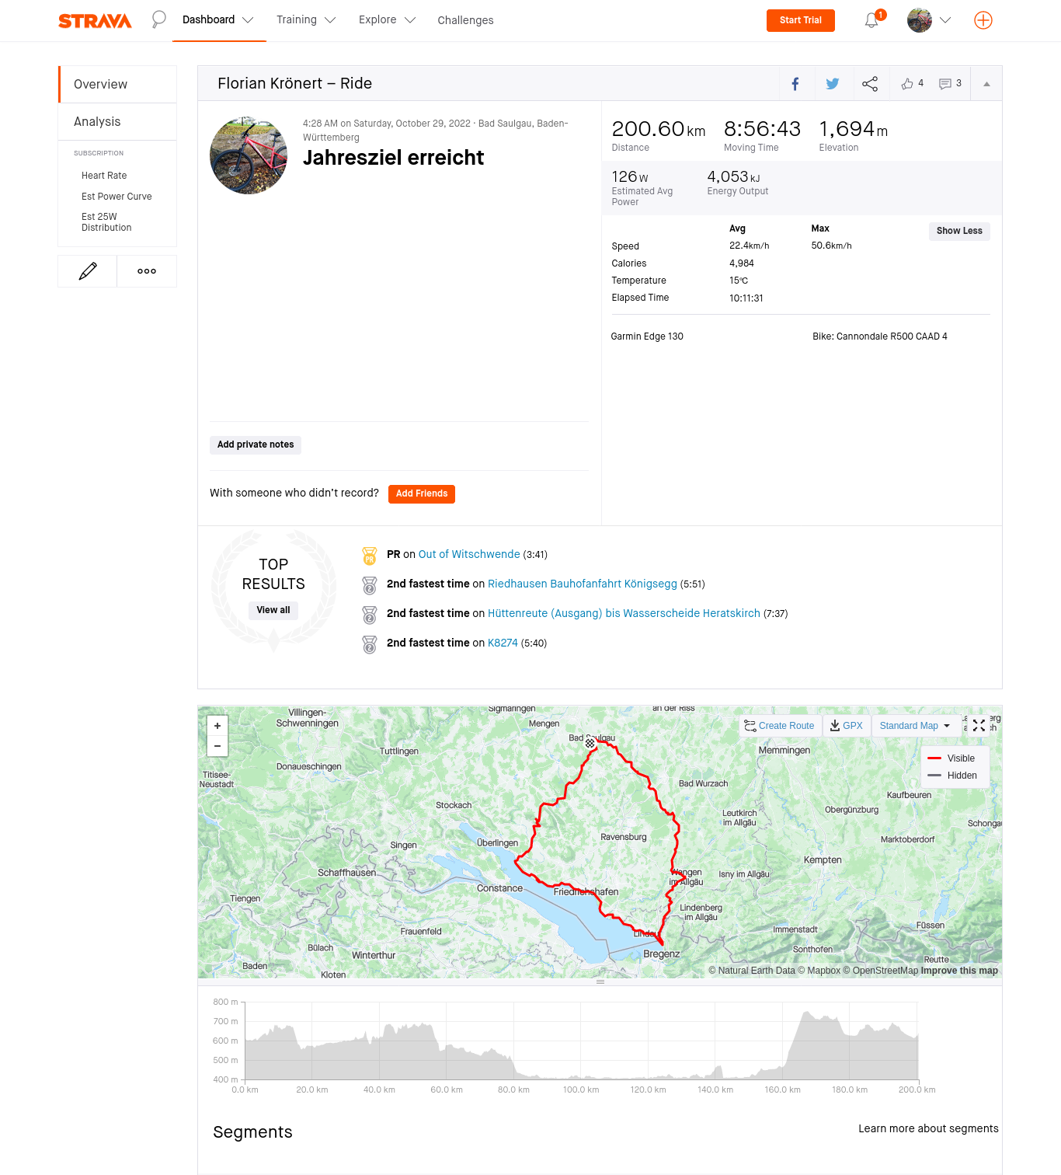Click the orange plus upload icon
Viewport: 1061px width, 1175px height.
[x=983, y=20]
